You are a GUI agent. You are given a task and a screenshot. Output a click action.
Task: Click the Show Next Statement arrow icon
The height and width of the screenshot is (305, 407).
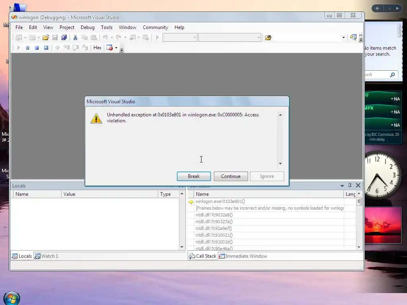(x=57, y=48)
